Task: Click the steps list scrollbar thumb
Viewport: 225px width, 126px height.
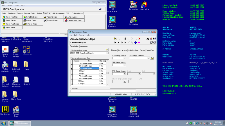Action: [x=107, y=73]
